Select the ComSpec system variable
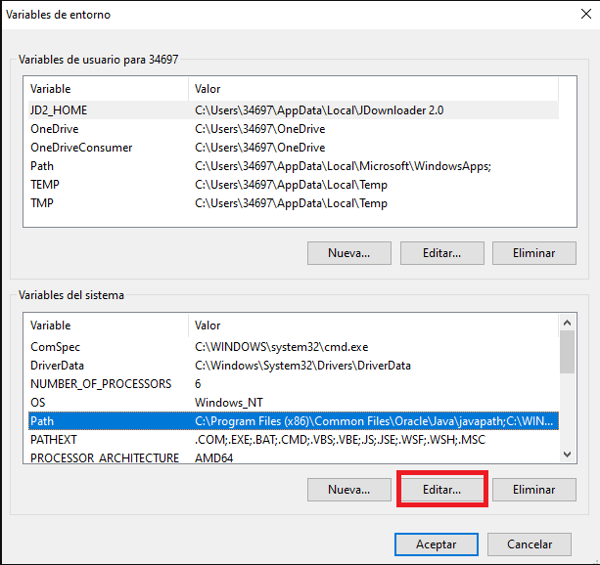The image size is (600, 565). (x=294, y=347)
